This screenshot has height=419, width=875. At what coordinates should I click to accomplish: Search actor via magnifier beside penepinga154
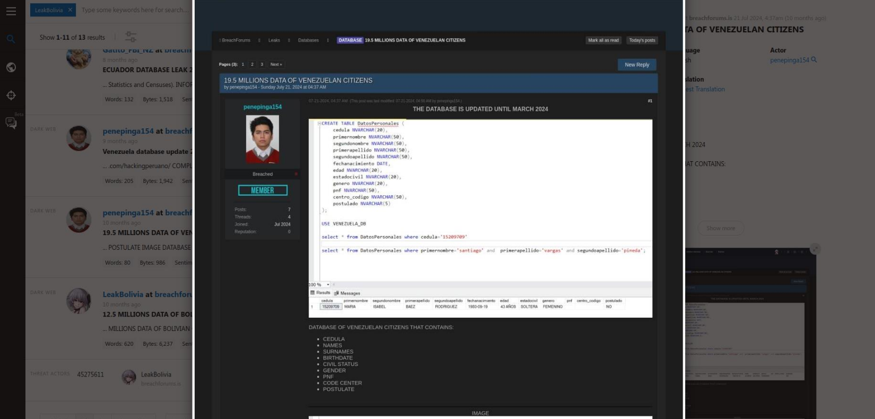coord(814,60)
